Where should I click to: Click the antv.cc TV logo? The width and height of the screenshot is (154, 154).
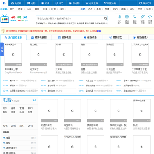[x=14, y=18]
